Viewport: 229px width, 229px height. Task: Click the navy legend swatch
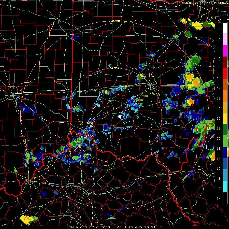click(x=225, y=152)
